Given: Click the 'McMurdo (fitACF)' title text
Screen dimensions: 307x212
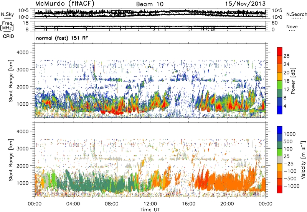Looking at the screenshot, I should click(x=64, y=3).
